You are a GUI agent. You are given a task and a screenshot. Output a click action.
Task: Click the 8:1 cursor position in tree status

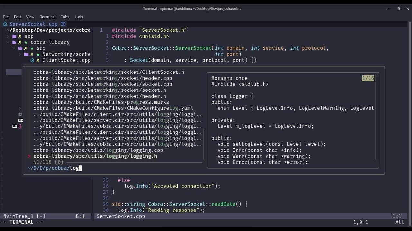coord(80,217)
